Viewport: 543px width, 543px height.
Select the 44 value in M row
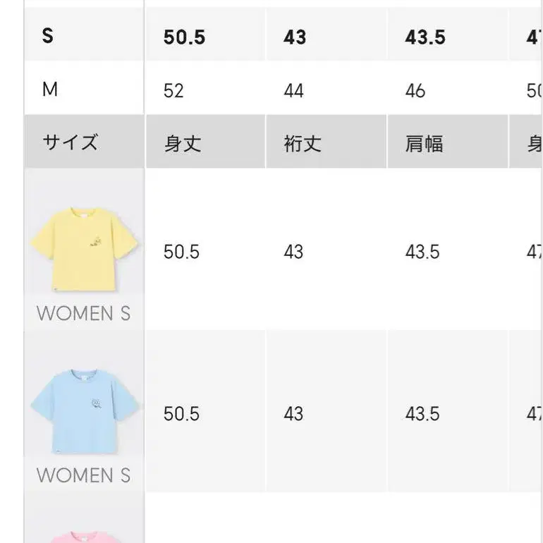pos(293,91)
